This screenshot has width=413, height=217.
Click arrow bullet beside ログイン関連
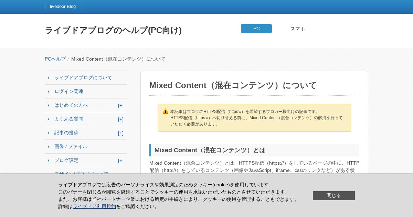pos(49,92)
